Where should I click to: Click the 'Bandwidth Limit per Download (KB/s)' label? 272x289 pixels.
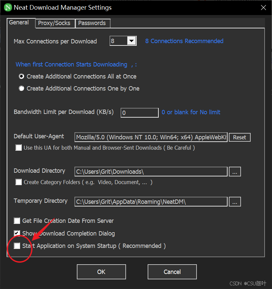coord(63,112)
